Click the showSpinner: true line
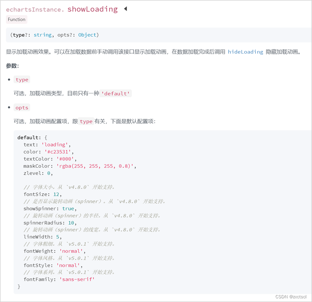 pyautogui.click(x=50, y=209)
